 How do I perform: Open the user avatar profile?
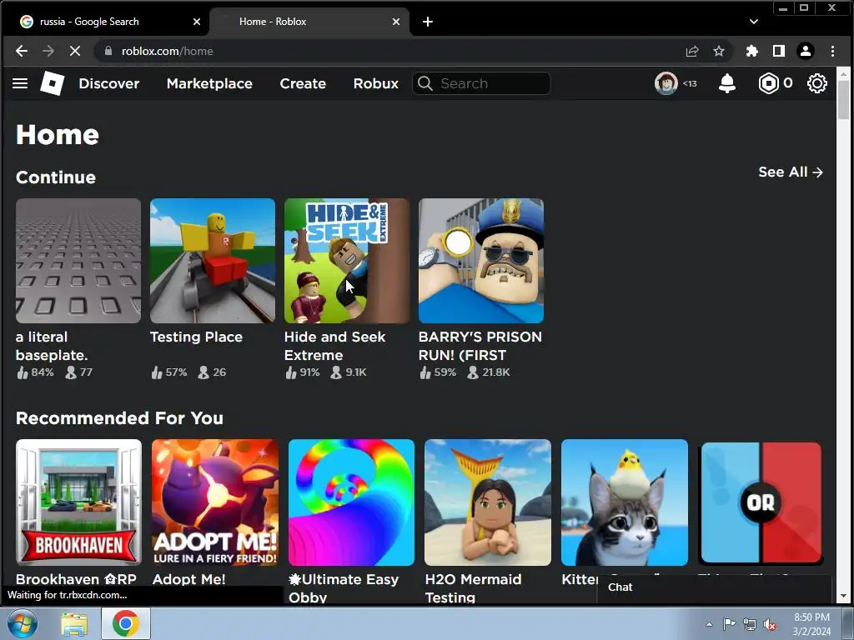tap(666, 83)
